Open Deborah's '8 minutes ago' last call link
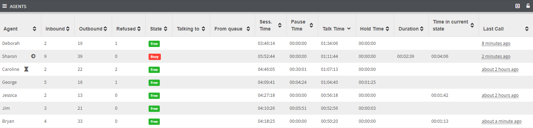 click(496, 43)
